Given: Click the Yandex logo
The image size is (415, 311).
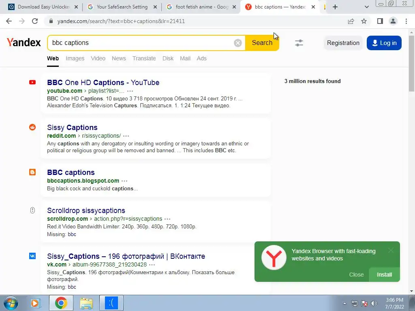Looking at the screenshot, I should [24, 42].
